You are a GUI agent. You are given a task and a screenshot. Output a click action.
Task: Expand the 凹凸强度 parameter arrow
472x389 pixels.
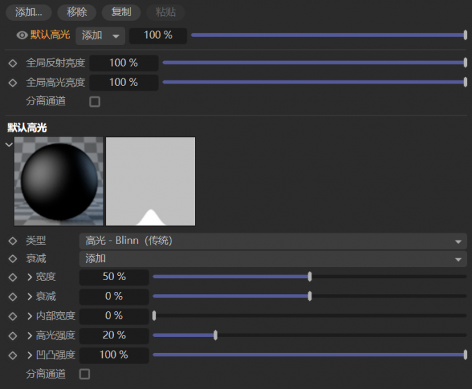(x=29, y=355)
